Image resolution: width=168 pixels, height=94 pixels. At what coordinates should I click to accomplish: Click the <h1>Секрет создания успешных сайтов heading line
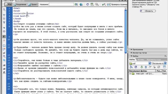pos(36,24)
